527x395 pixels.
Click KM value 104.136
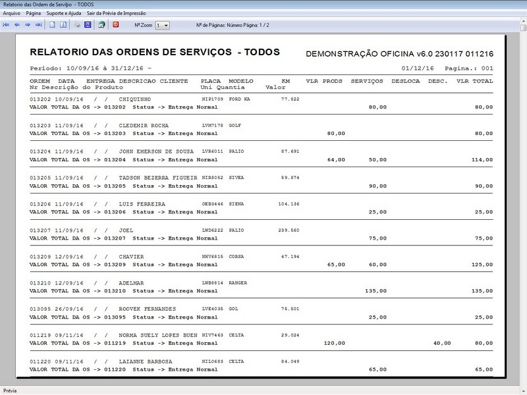click(x=289, y=204)
